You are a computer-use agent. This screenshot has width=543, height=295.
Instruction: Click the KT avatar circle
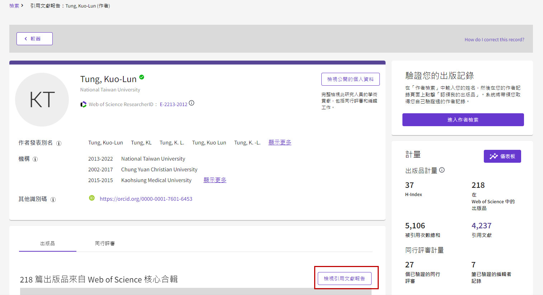(x=42, y=100)
